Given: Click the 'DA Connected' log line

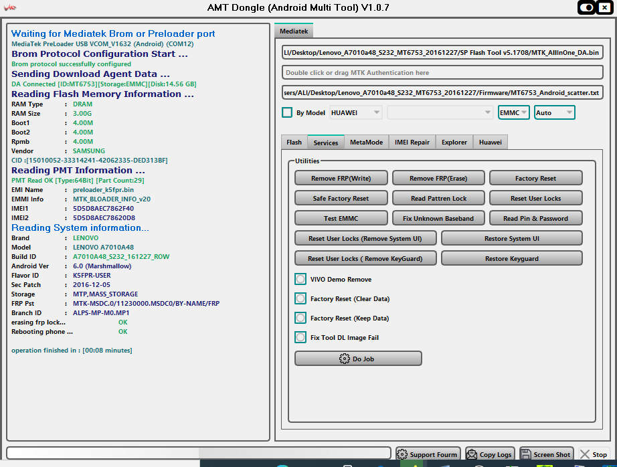Looking at the screenshot, I should tap(104, 84).
